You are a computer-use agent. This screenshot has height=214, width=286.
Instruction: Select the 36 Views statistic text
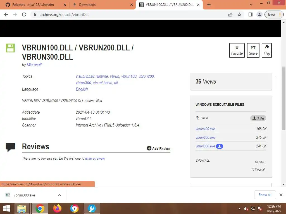206,82
